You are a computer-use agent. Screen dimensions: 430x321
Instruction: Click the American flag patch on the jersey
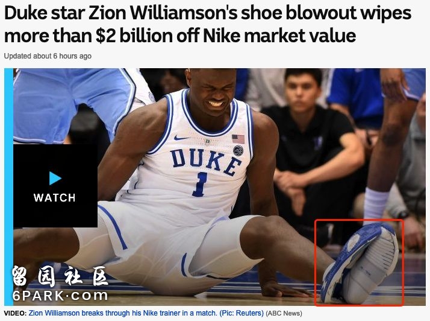click(x=238, y=139)
